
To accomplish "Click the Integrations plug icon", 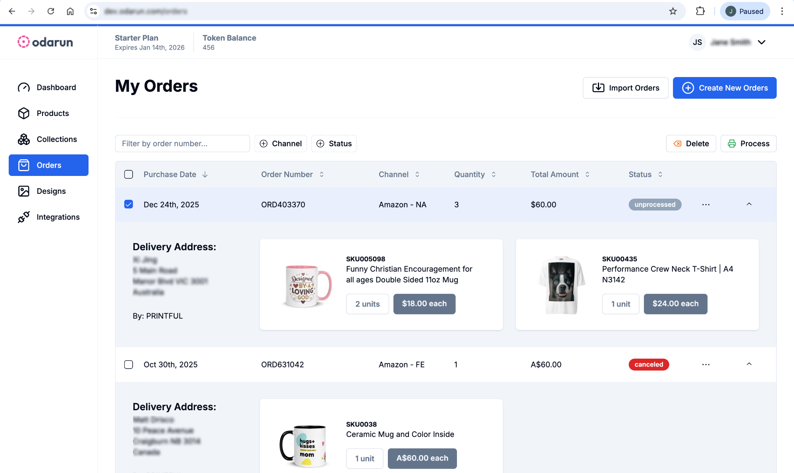I will coord(23,217).
